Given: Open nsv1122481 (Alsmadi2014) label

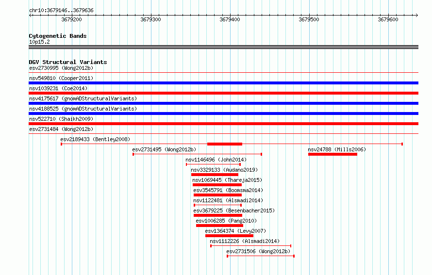Looking at the screenshot, I should 228,200.
